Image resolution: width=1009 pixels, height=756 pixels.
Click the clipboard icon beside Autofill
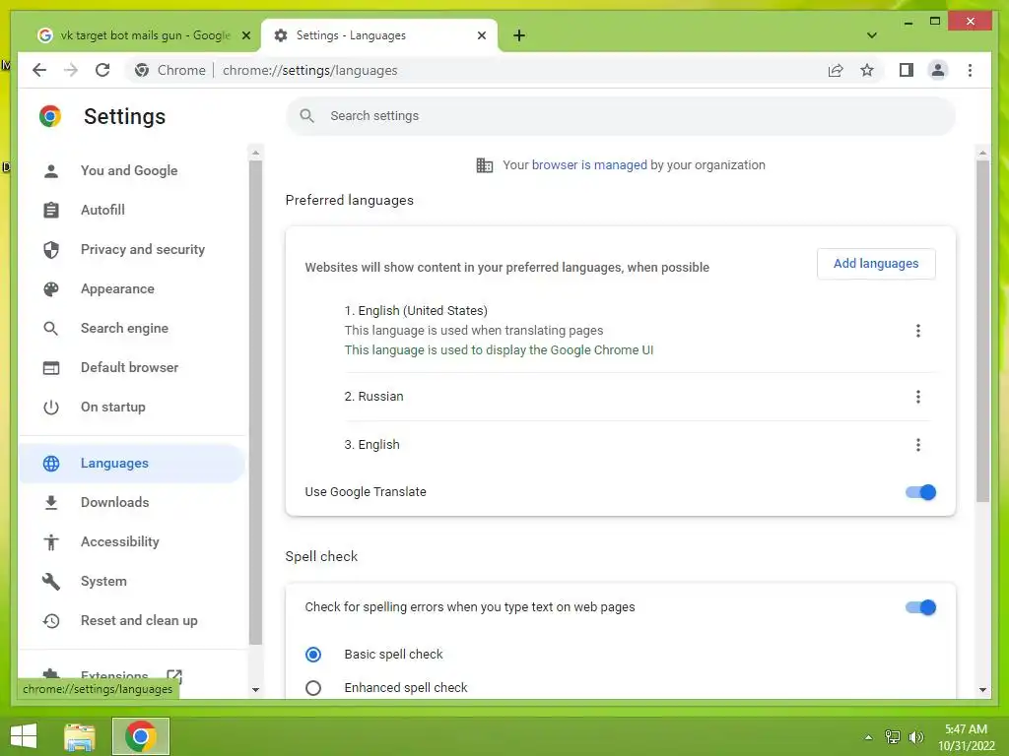pos(51,210)
